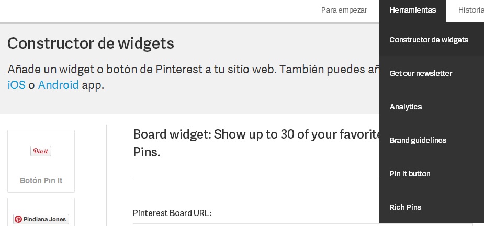Click the red Pin it button image

click(x=41, y=151)
